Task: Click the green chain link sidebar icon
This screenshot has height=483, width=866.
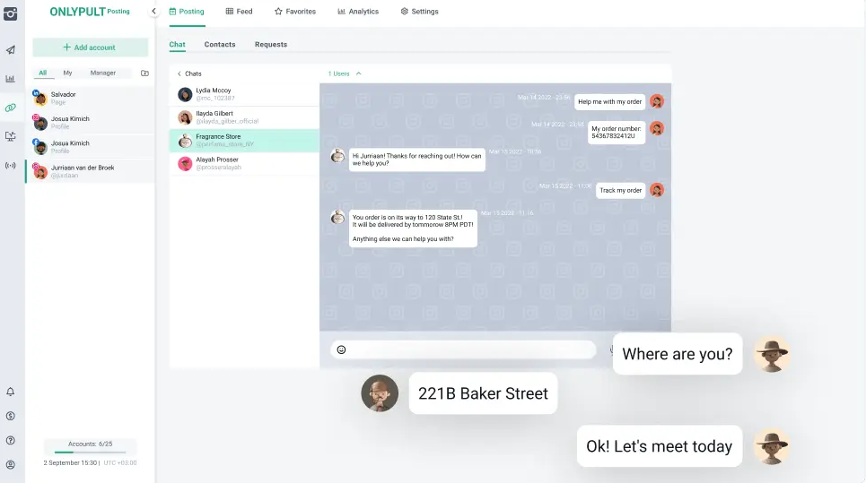Action: [11, 108]
